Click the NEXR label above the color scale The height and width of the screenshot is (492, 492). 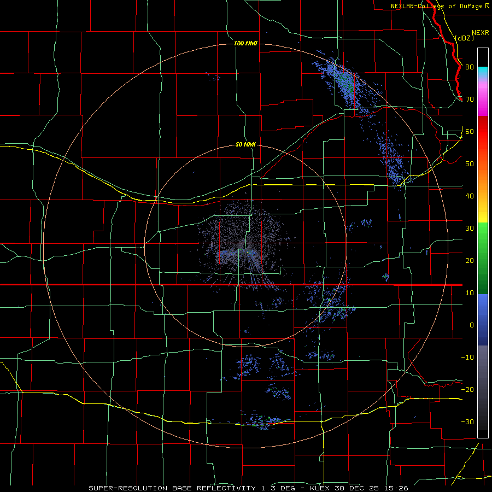click(480, 32)
